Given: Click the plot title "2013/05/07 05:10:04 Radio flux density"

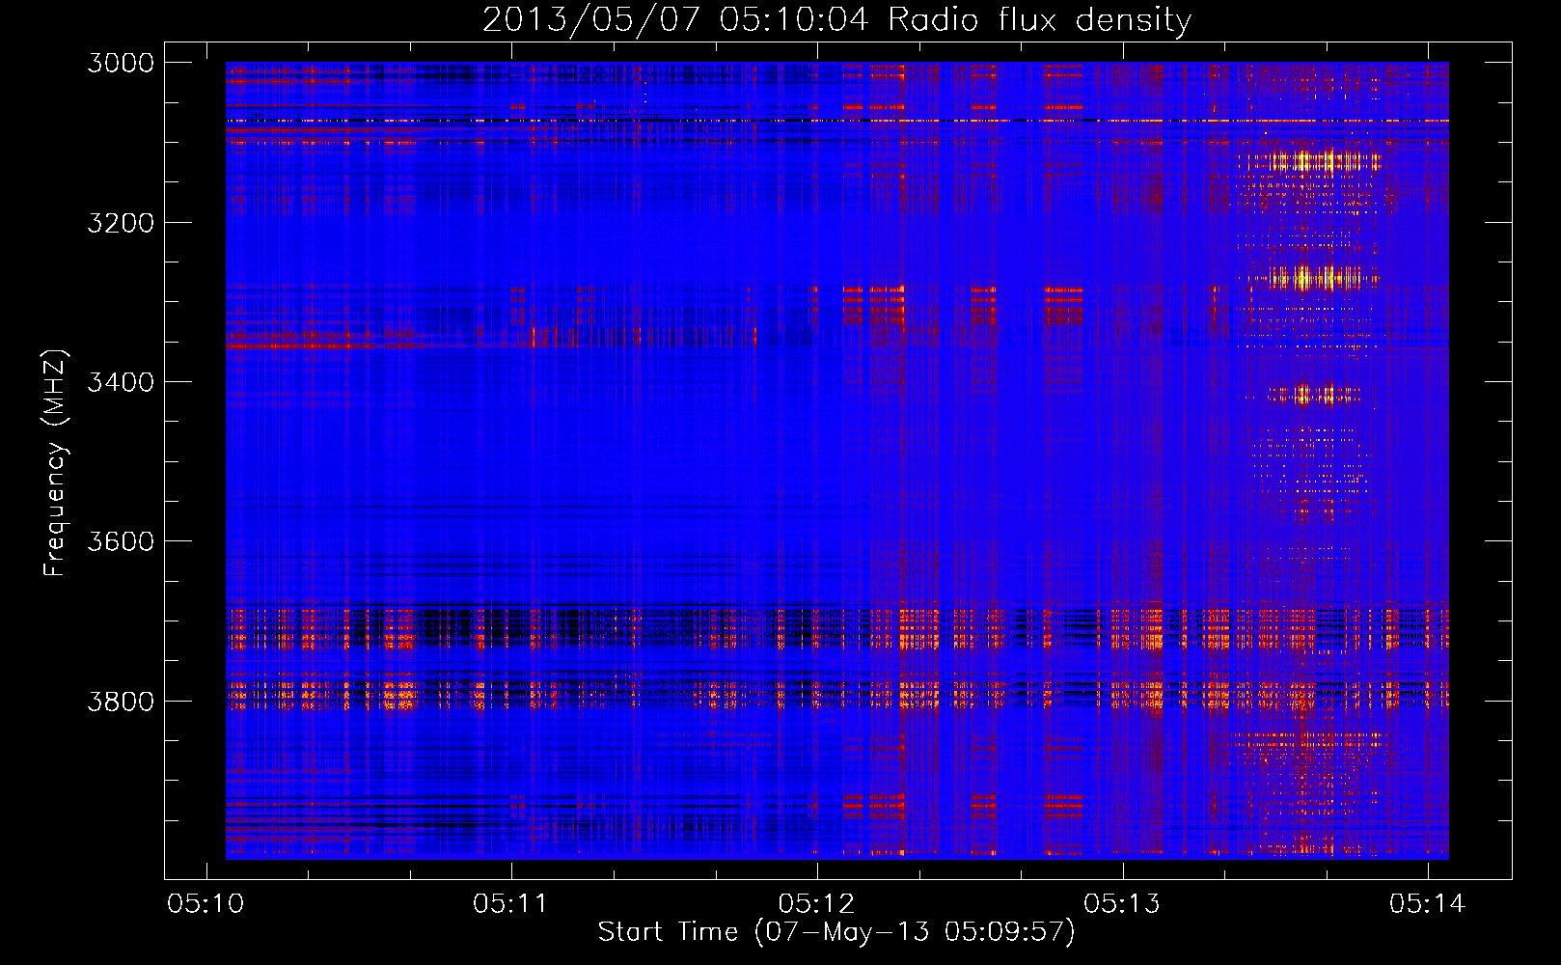Looking at the screenshot, I should click(836, 20).
